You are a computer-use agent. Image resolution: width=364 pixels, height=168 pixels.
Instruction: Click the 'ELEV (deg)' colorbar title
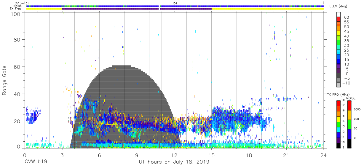click(338, 6)
